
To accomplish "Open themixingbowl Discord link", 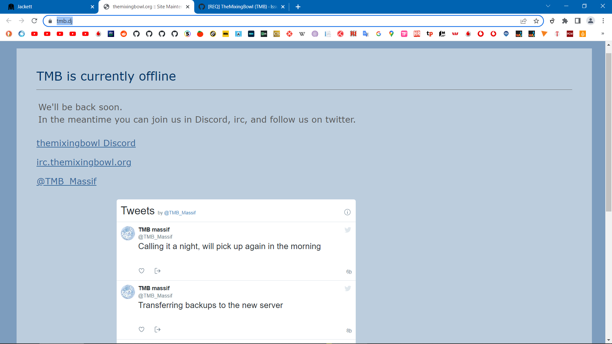I will [86, 143].
